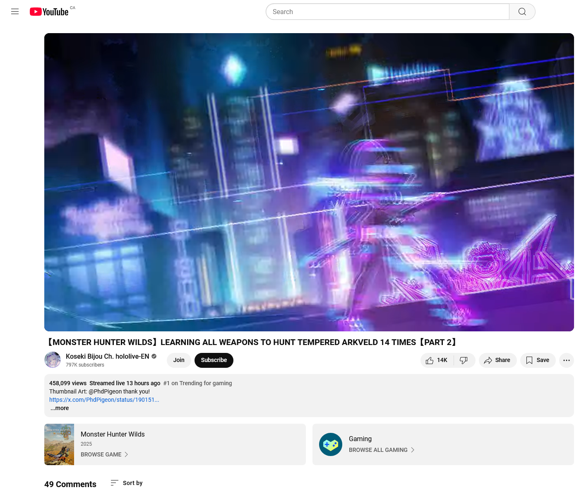Open the Sort by comments dropdown
Screen dimensions: 579x490
(127, 483)
